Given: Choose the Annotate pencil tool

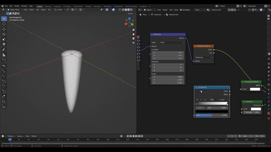Looking at the screenshot, I should pos(4,50).
